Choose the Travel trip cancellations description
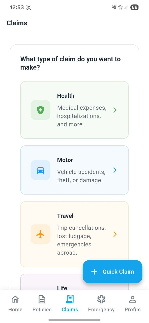The image size is (149, 323). (x=82, y=240)
